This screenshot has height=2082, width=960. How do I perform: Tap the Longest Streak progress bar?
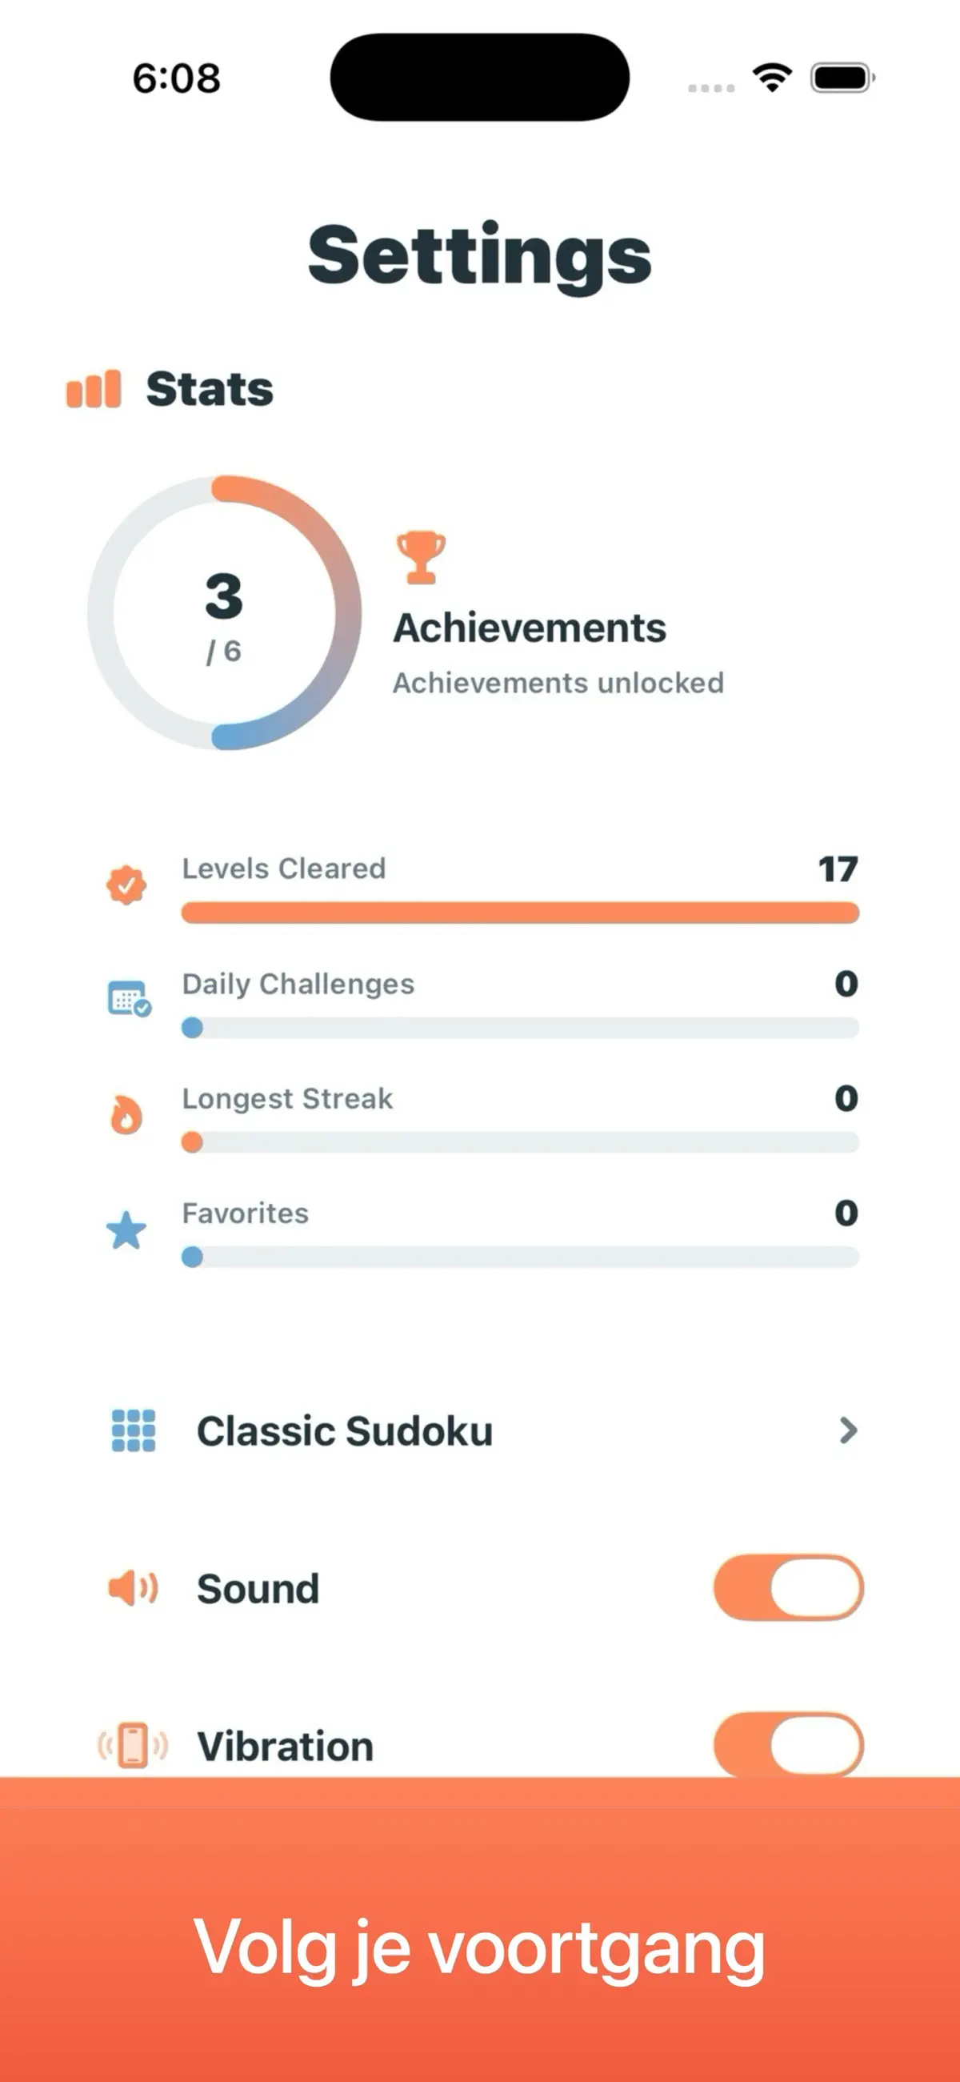coord(521,1143)
